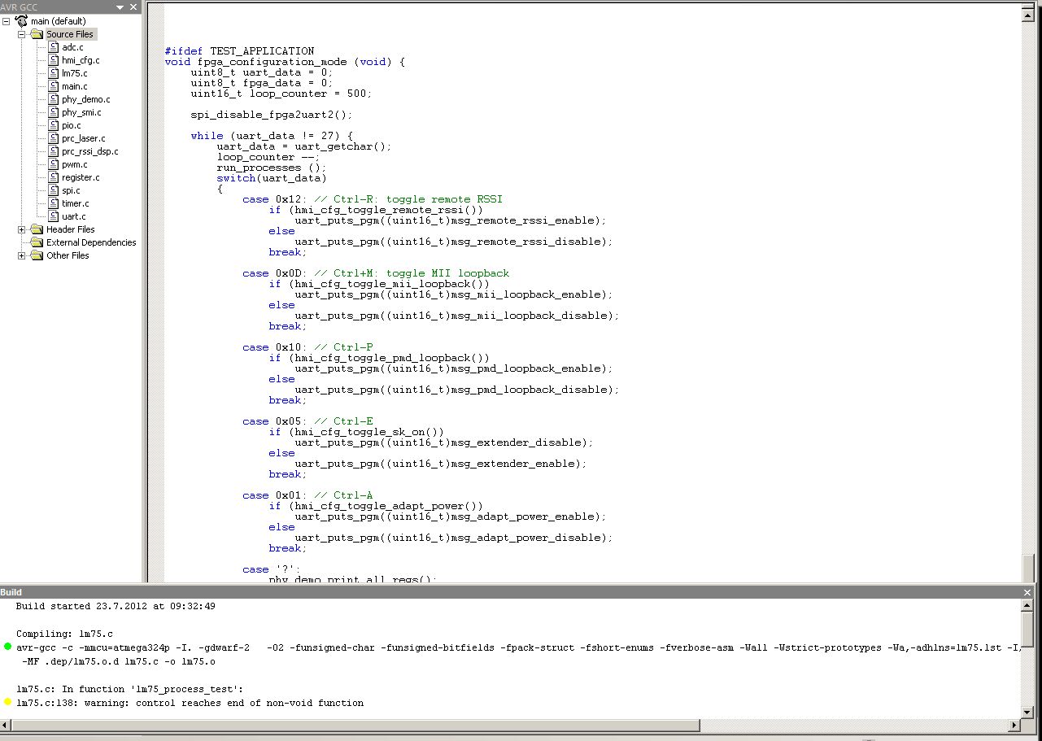Image resolution: width=1042 pixels, height=741 pixels.
Task: Click the 'while (uart_data != 27) {' line
Action: [x=272, y=136]
